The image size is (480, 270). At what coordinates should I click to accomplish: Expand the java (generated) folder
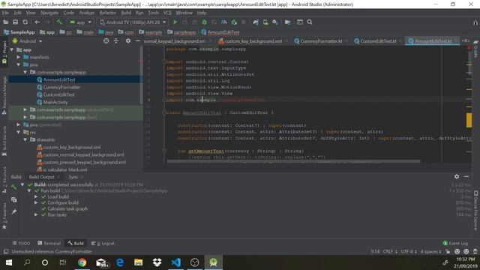18,124
